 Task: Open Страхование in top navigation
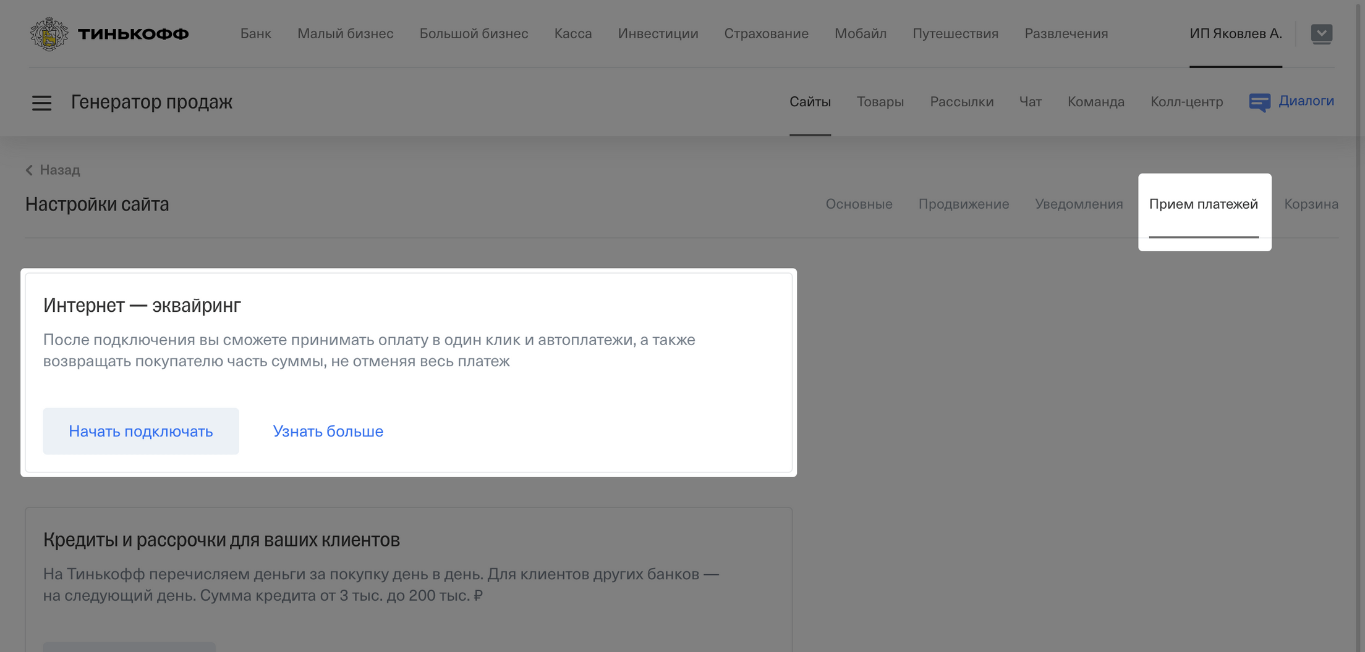pyautogui.click(x=767, y=33)
